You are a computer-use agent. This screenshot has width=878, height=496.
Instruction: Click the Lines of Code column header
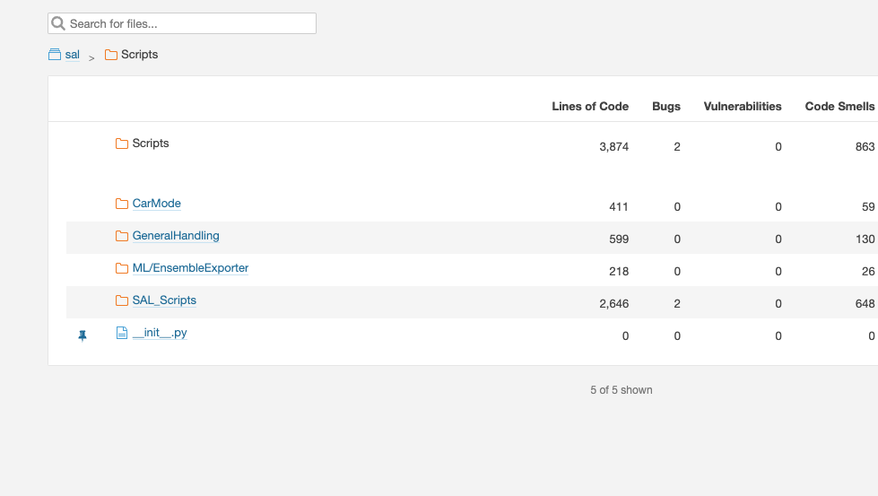coord(590,106)
